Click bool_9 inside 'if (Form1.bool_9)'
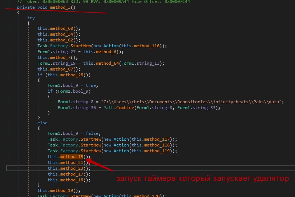This screenshot has width=295, height=197. tap(81, 92)
